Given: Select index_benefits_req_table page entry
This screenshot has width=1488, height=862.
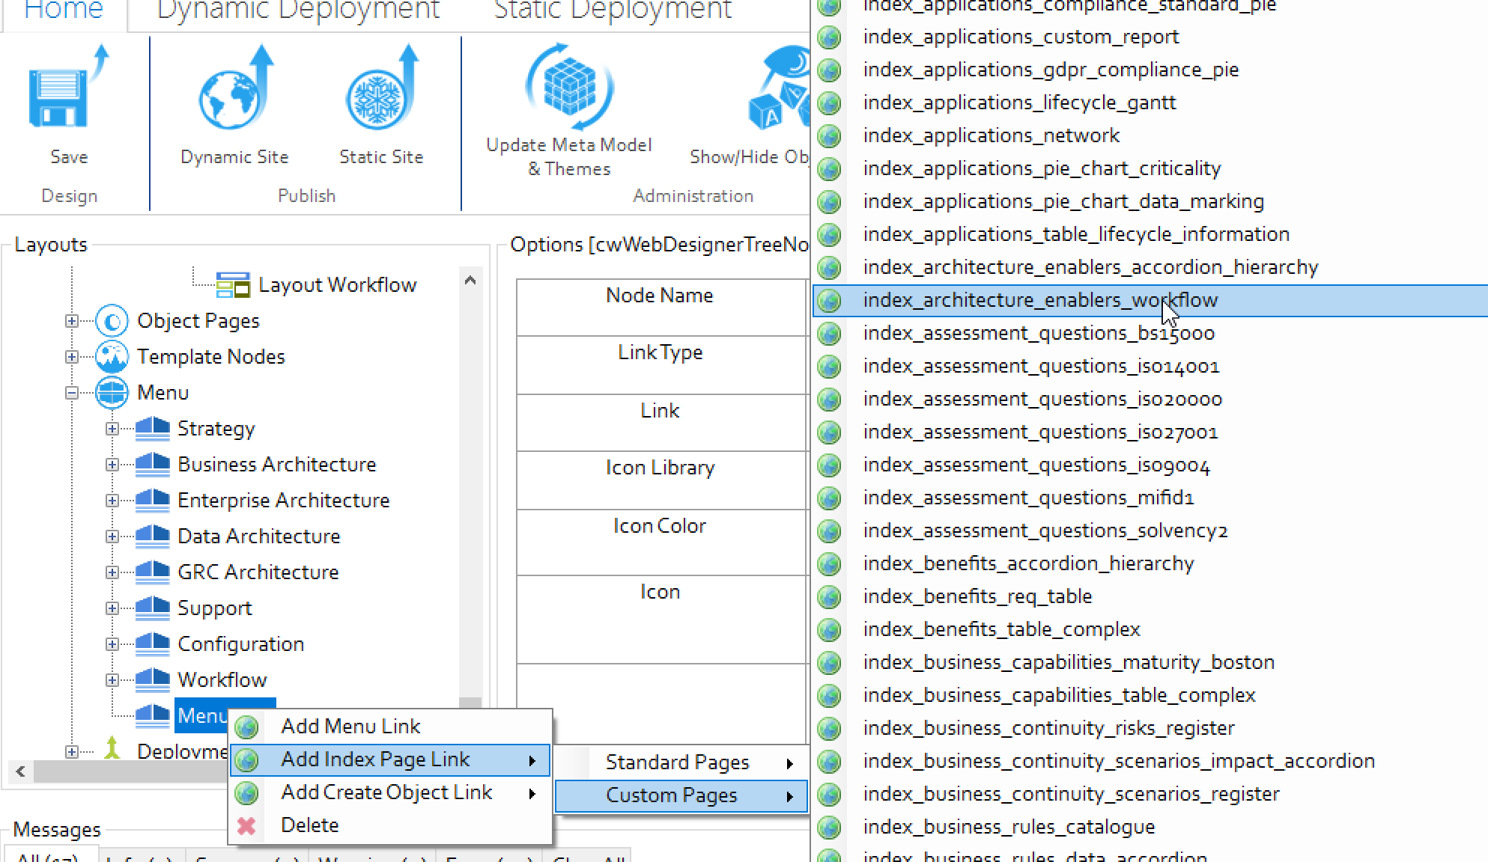Looking at the screenshot, I should [977, 596].
